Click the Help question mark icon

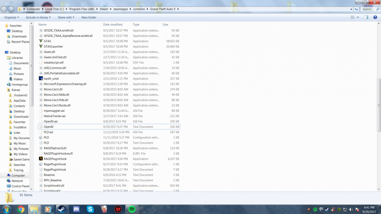pyautogui.click(x=375, y=17)
